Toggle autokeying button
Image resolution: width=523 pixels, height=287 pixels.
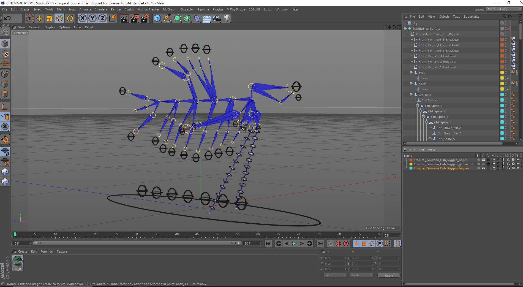click(338, 243)
